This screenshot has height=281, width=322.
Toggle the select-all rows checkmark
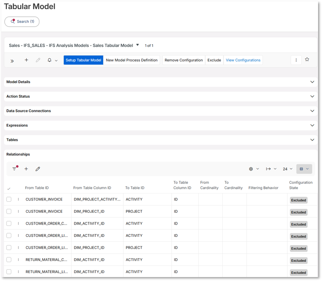(9, 189)
